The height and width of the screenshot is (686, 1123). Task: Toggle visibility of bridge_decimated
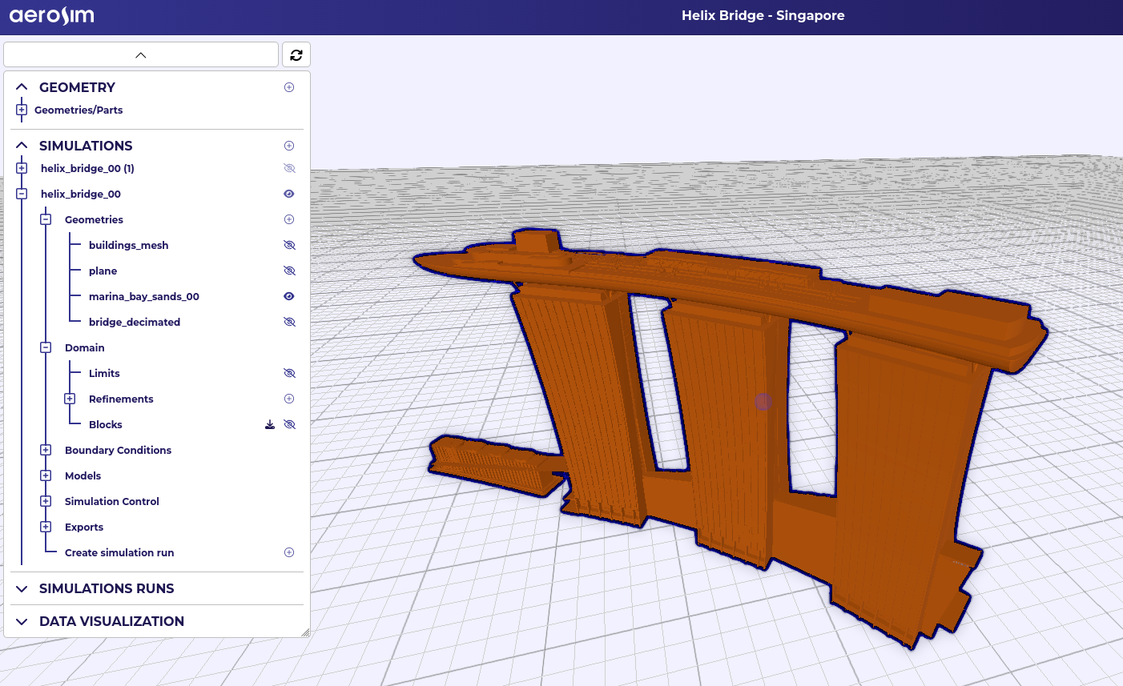tap(289, 322)
